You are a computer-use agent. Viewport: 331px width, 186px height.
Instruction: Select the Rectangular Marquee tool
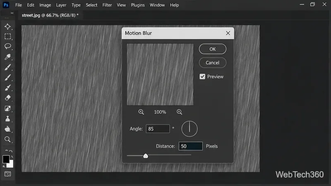click(x=7, y=36)
